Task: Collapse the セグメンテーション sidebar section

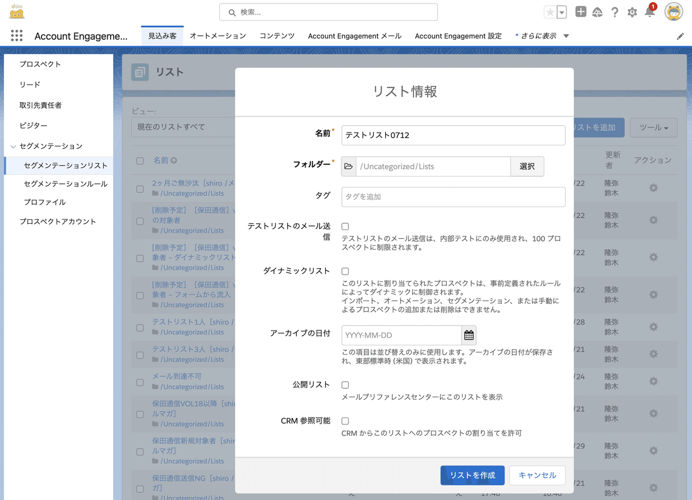Action: point(13,146)
